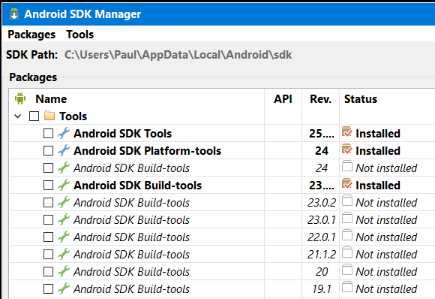Click the not-installed status icon for Build-tools 23.0.2
The height and width of the screenshot is (299, 435).
(347, 201)
